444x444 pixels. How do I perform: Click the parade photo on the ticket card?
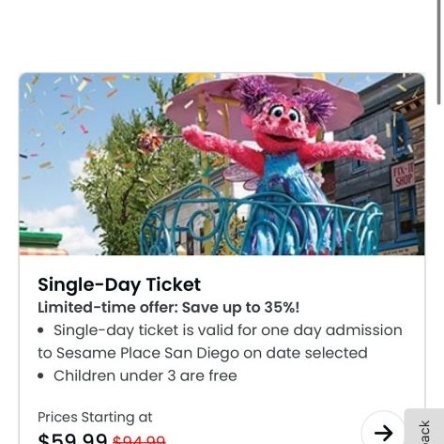(x=222, y=164)
